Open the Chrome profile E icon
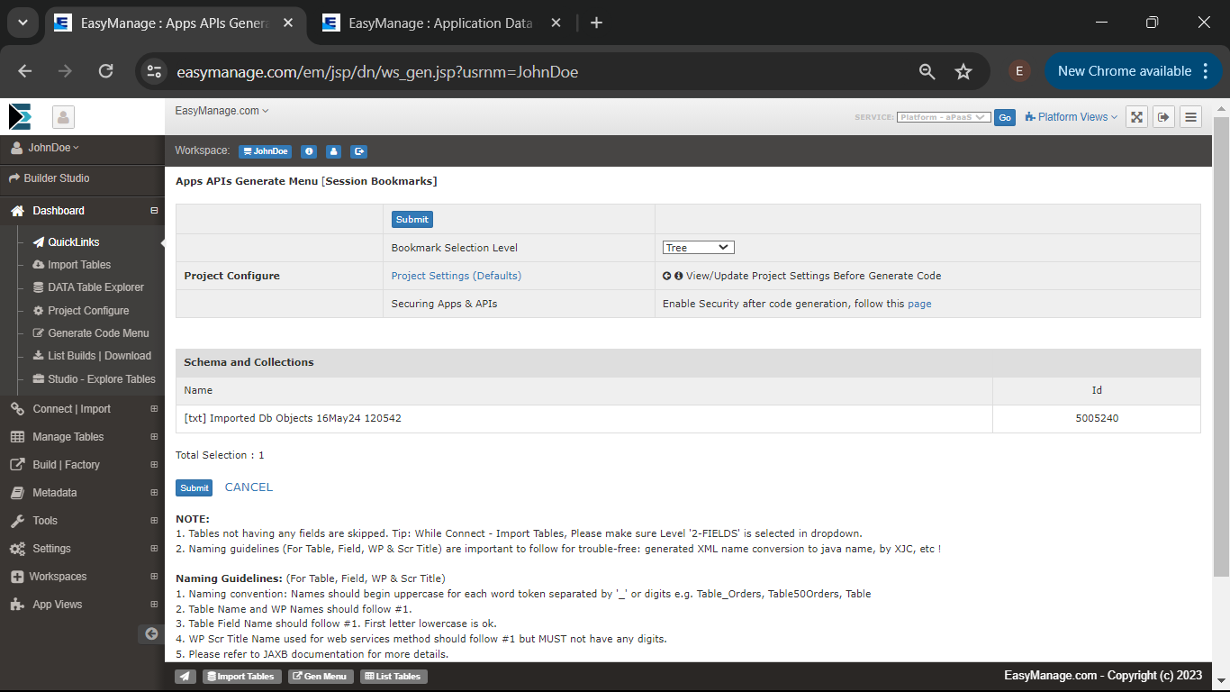 click(1019, 71)
